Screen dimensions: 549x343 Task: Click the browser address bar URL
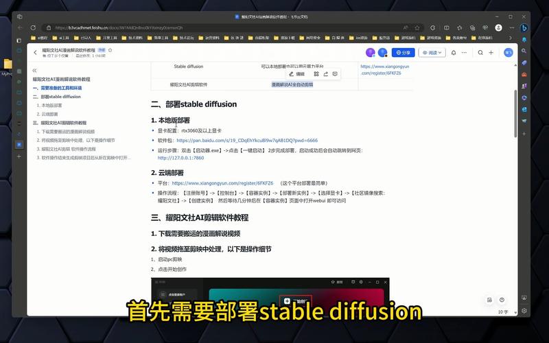(x=119, y=27)
